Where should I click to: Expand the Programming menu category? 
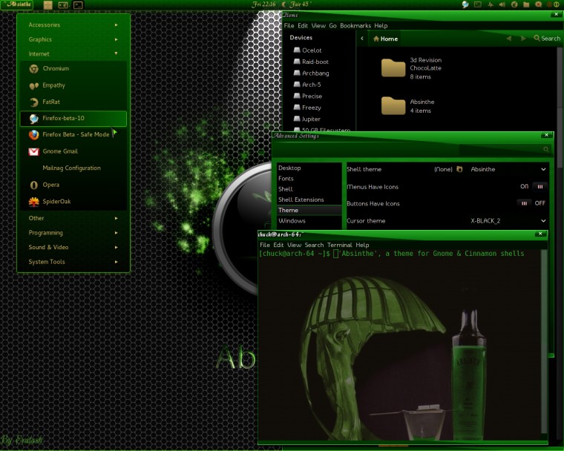point(73,233)
